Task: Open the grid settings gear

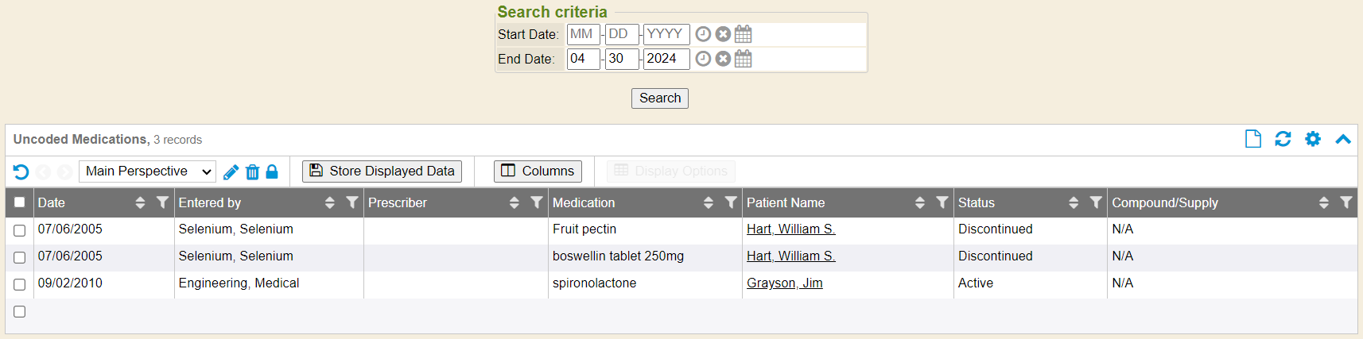Action: [x=1313, y=139]
